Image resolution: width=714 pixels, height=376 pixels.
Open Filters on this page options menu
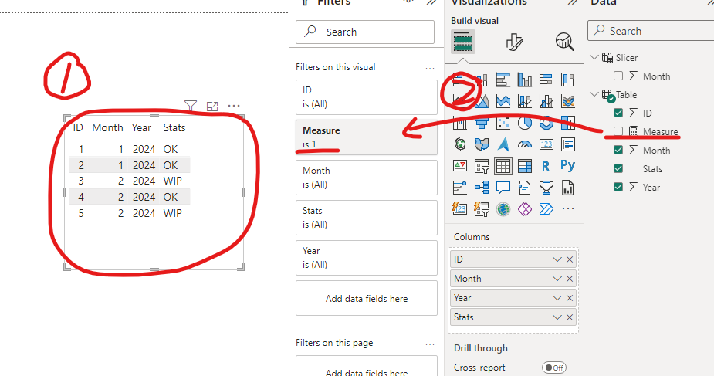tap(430, 344)
